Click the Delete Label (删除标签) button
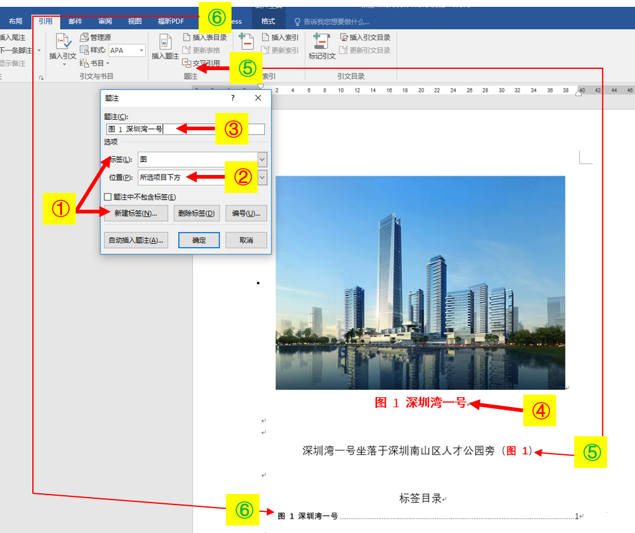635x533 pixels. pos(196,213)
